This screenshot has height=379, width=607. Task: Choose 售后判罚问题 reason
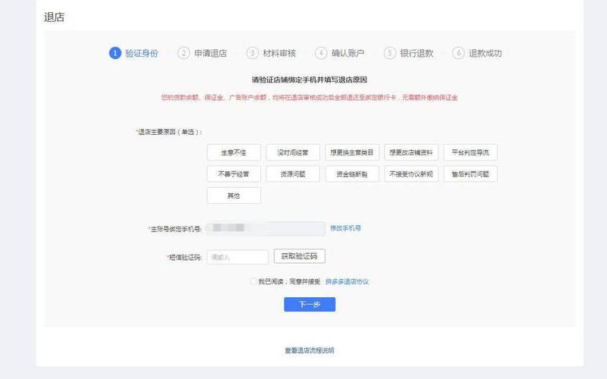click(x=470, y=174)
